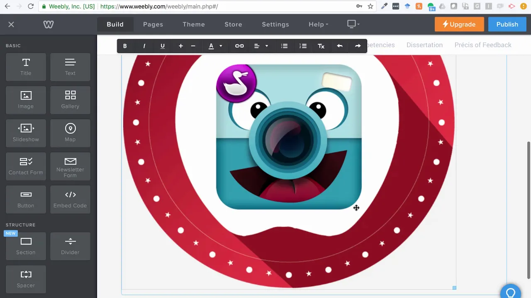This screenshot has width=531, height=298.
Task: Clear text formatting
Action: pos(321,46)
